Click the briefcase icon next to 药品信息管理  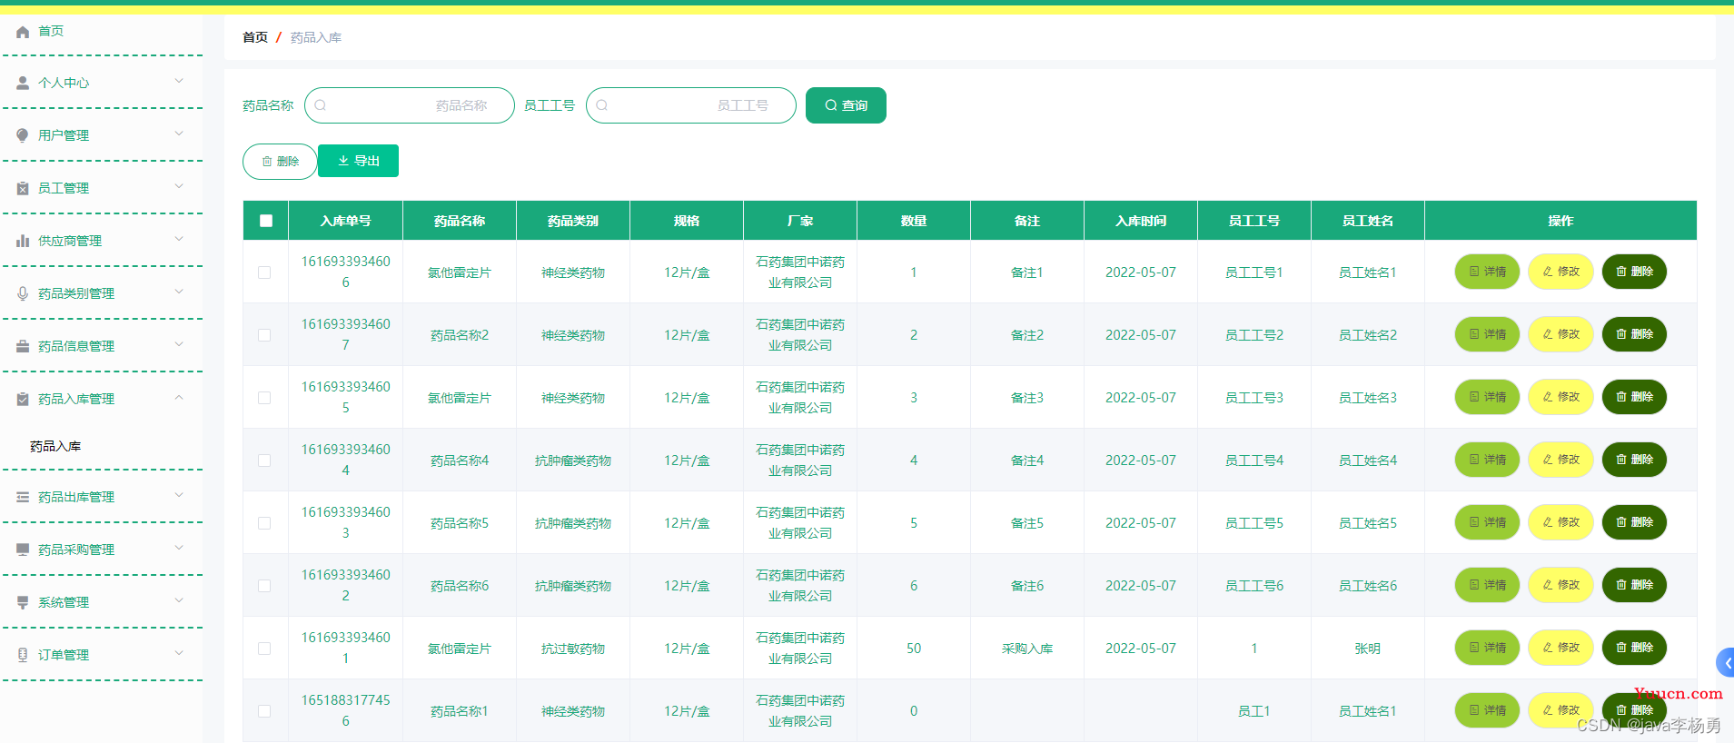pos(23,346)
